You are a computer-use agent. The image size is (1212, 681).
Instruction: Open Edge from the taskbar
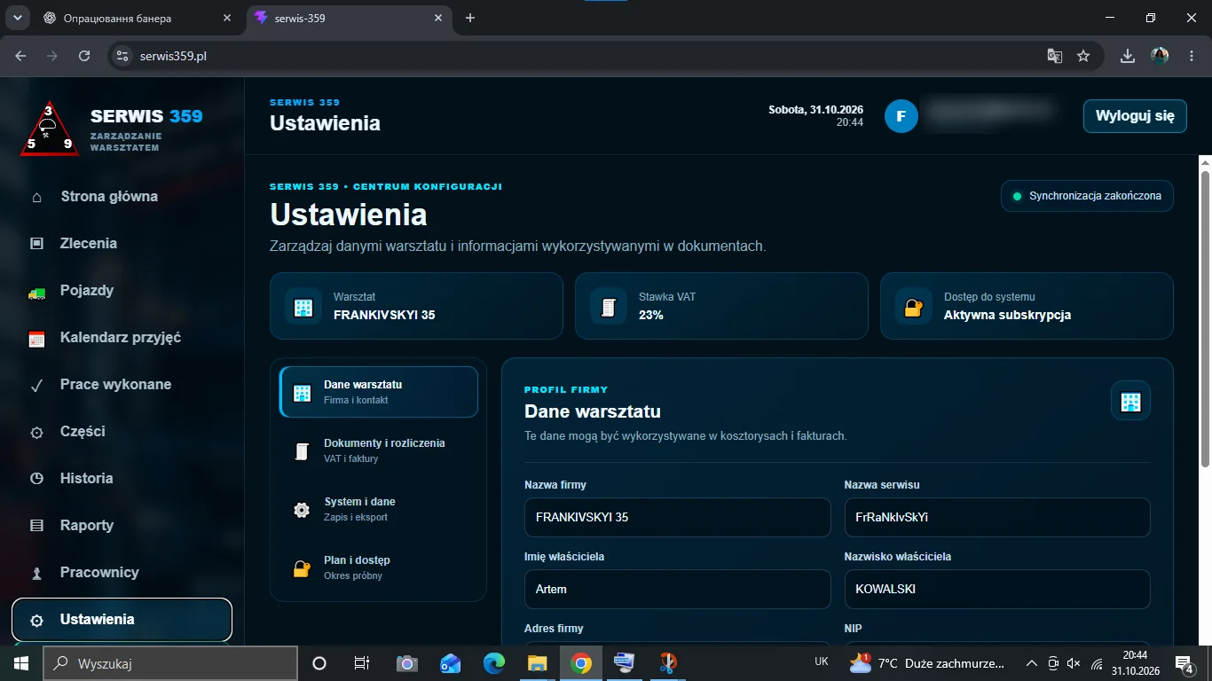[x=493, y=663]
